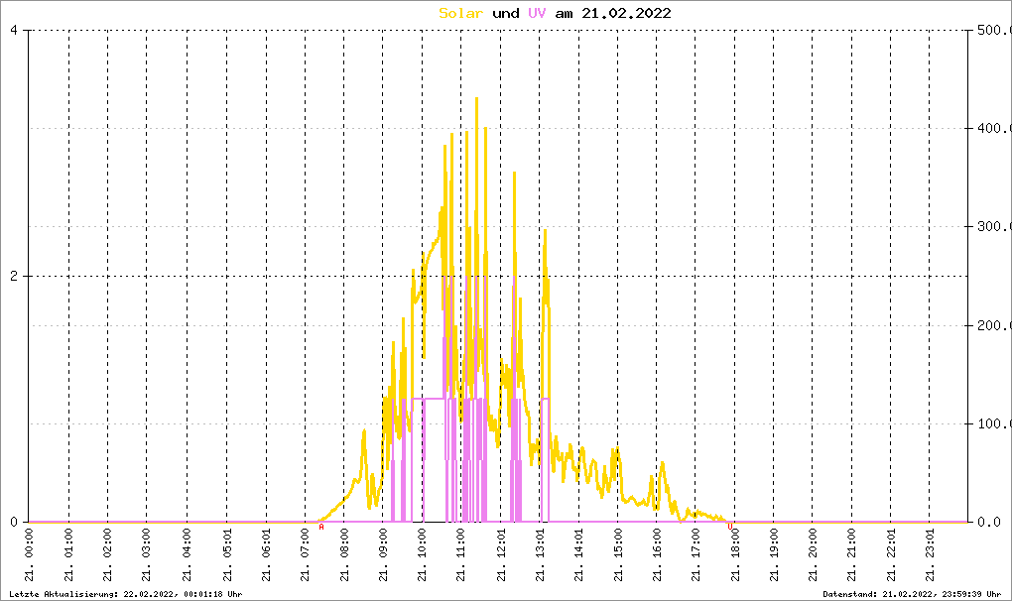Click the x-axis label '21. 09:00'
1012x601 pixels.
(x=383, y=555)
